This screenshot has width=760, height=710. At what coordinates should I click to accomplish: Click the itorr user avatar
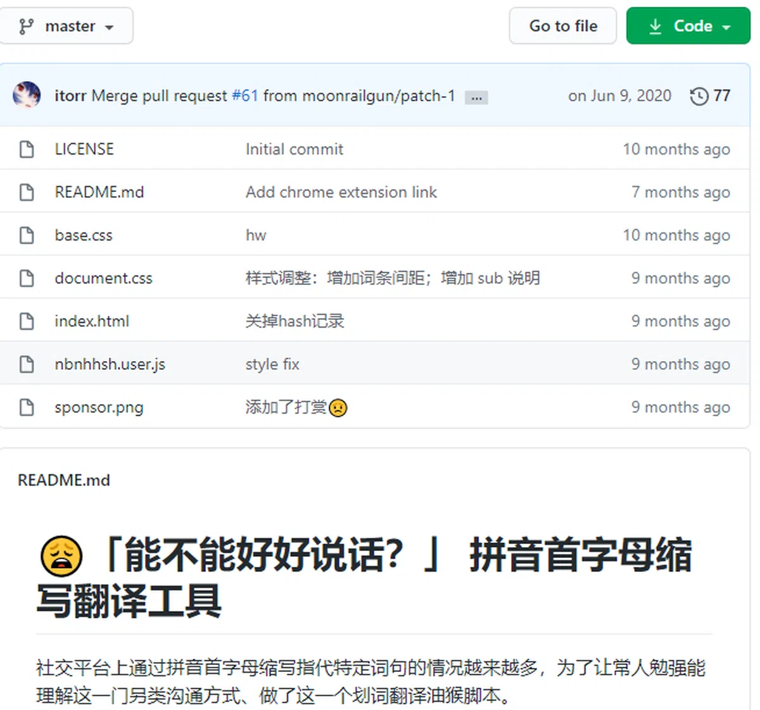pyautogui.click(x=27, y=95)
